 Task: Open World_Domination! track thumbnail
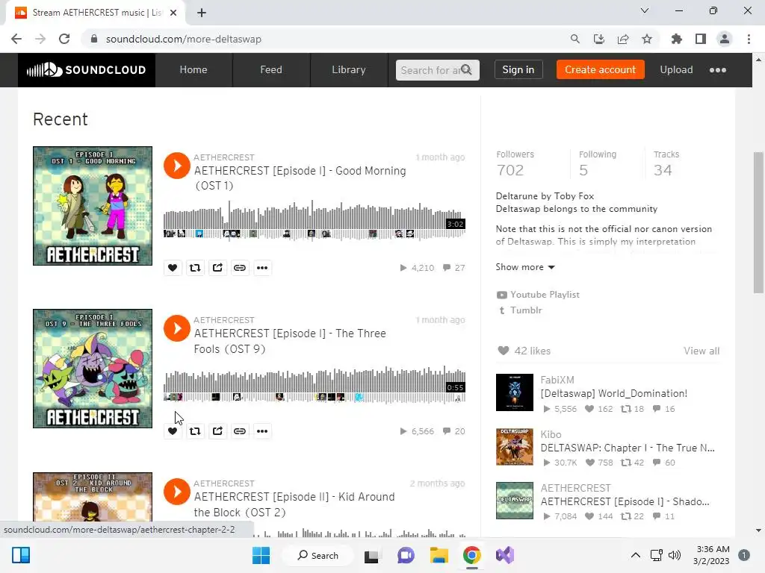click(x=515, y=392)
